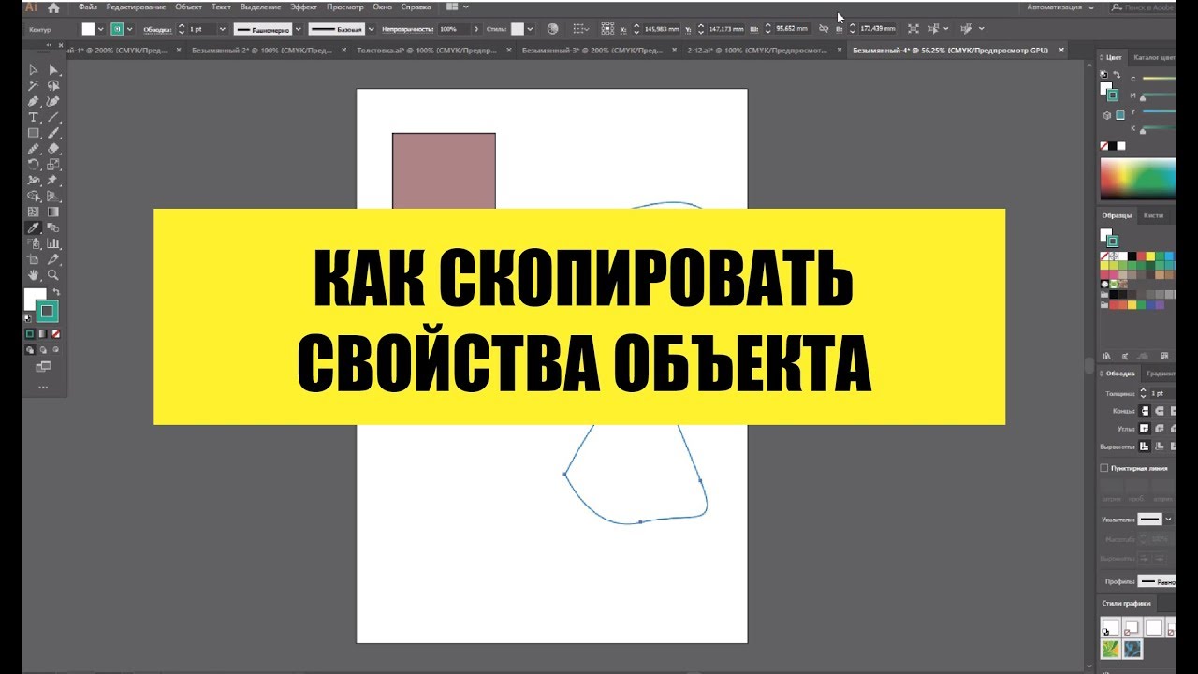This screenshot has height=674, width=1198.
Task: Click the constrain width and height link icon
Action: [x=824, y=29]
